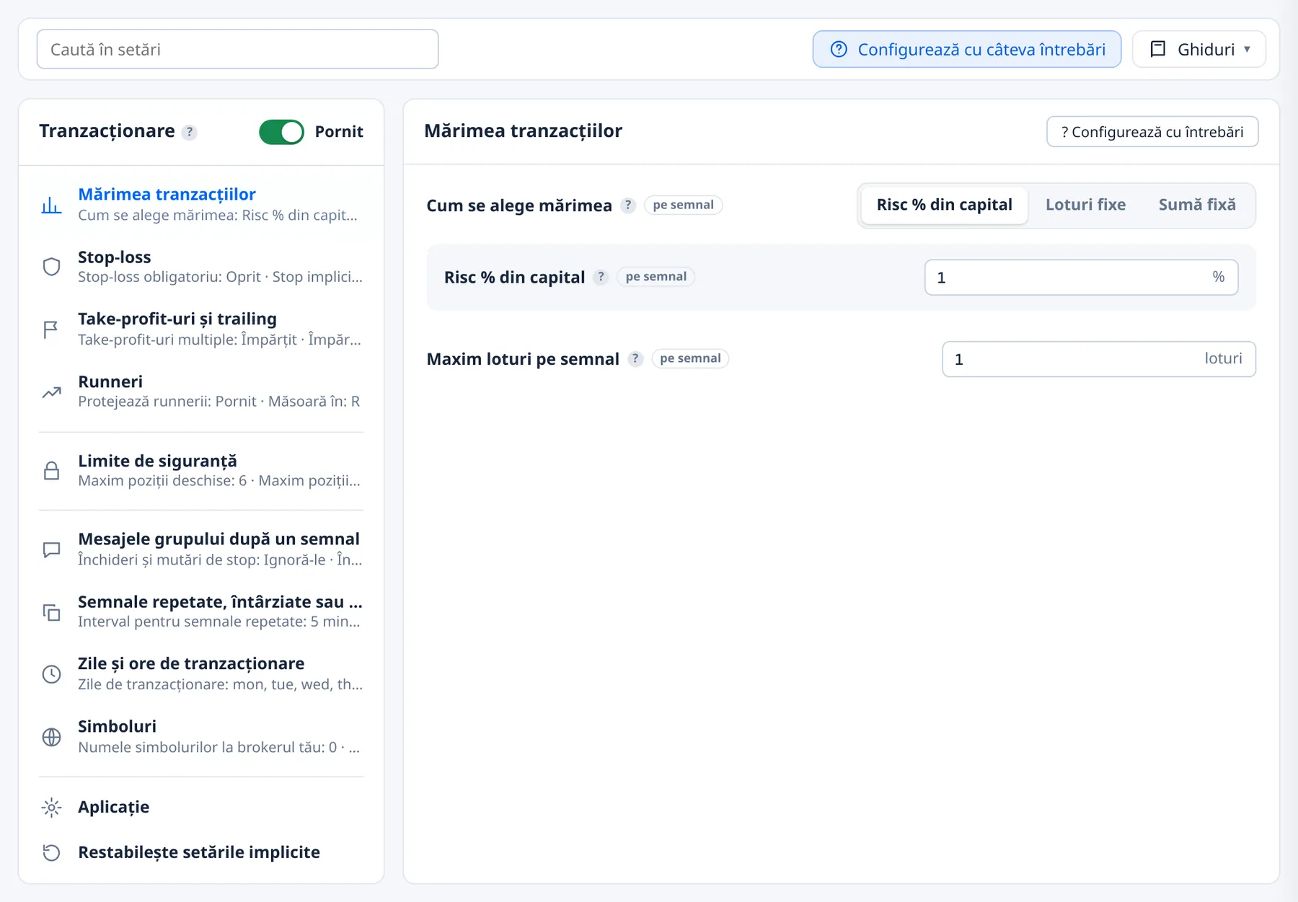Screen dimensions: 1298x902
Task: Click the help icon next to Tranzacționare title
Action: click(x=189, y=132)
